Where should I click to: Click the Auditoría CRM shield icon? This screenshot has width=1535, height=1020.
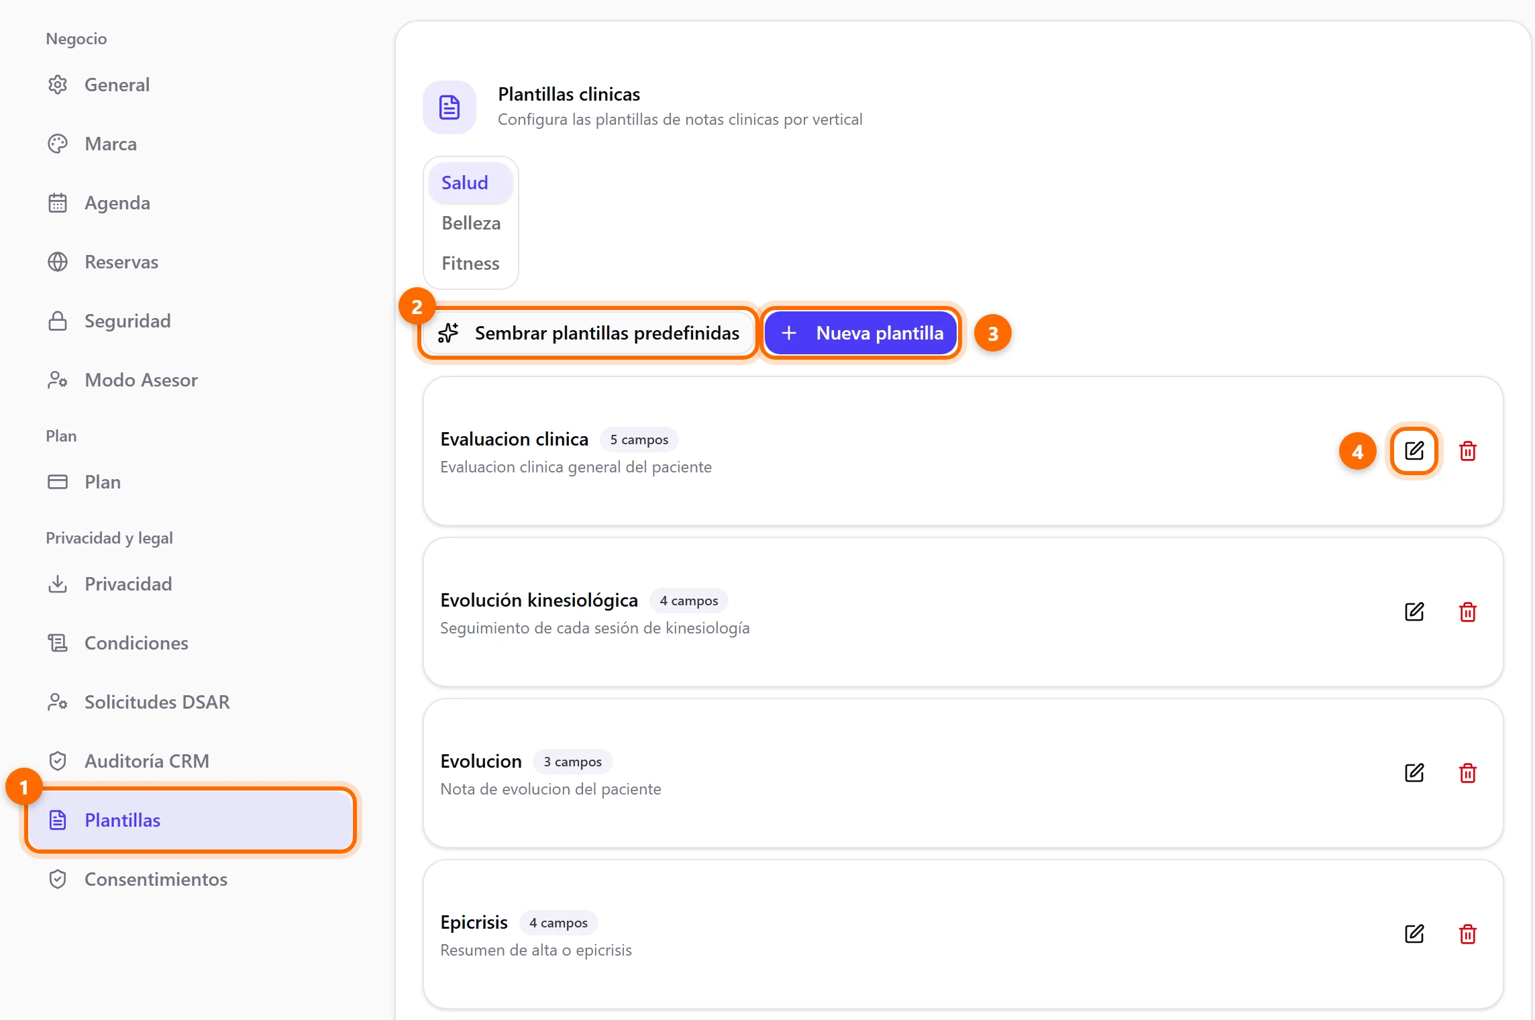pos(58,761)
